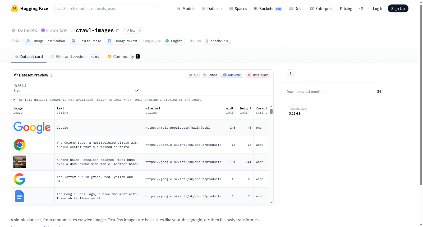Image resolution: width=423 pixels, height=227 pixels.
Task: Click the Sign Up button
Action: pos(398,8)
